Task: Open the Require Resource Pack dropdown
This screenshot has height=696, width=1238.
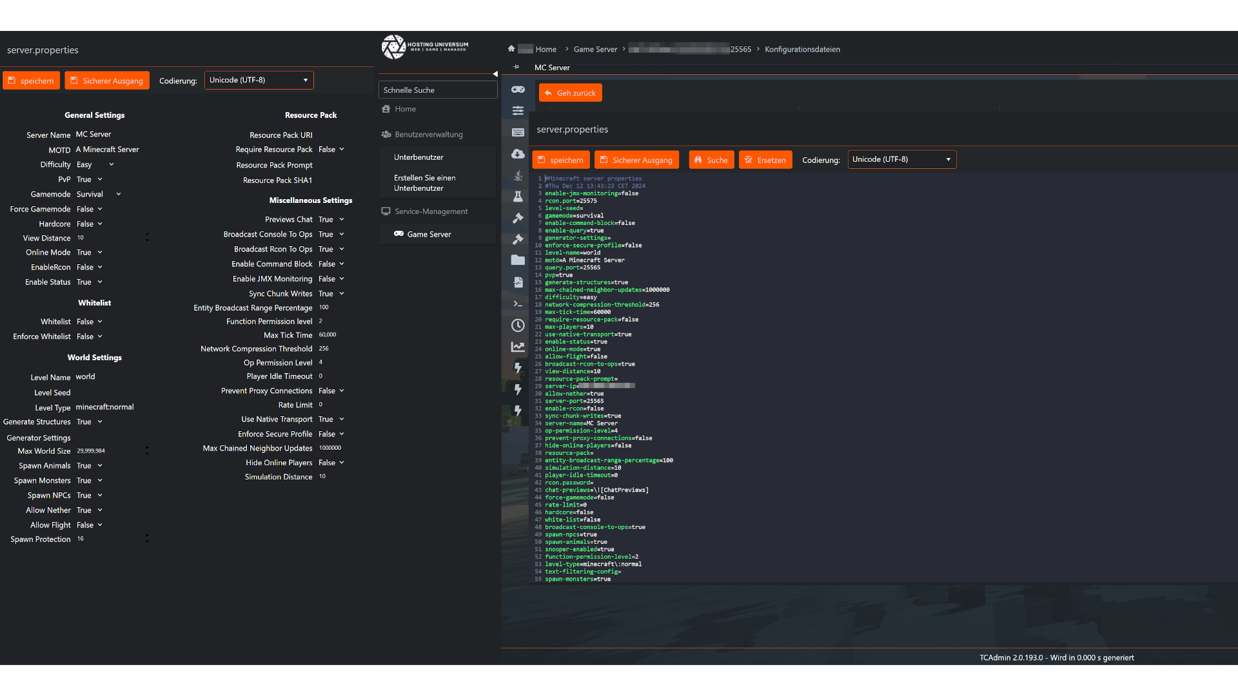Action: coord(331,150)
